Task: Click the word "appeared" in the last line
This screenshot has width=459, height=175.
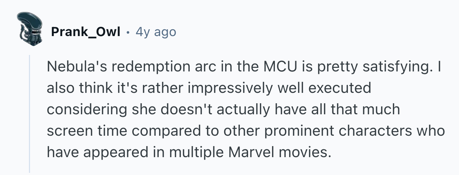Action: coord(119,152)
